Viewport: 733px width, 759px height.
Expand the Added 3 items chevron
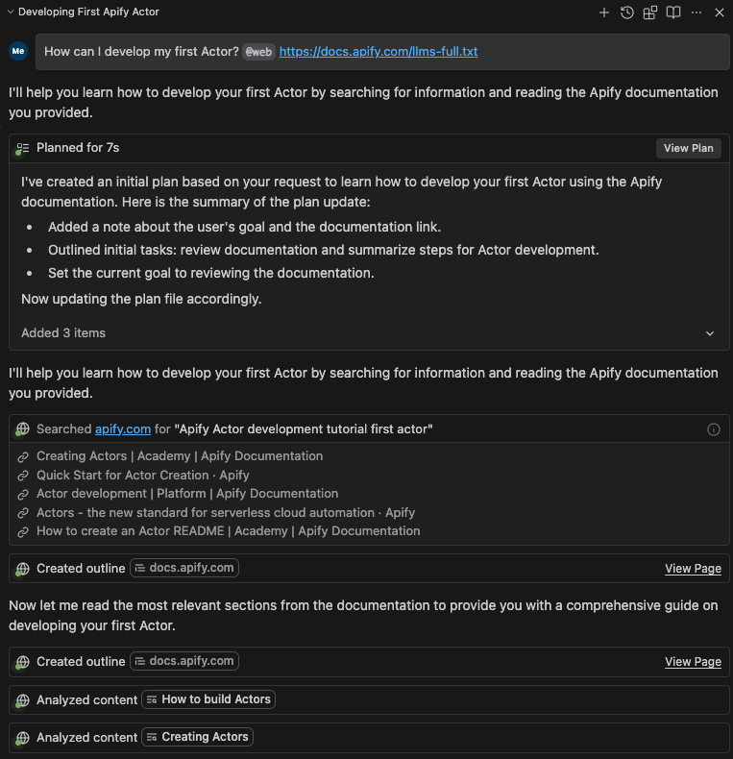(x=710, y=333)
